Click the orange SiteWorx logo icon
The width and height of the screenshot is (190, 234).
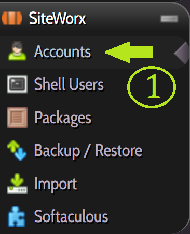tap(12, 18)
